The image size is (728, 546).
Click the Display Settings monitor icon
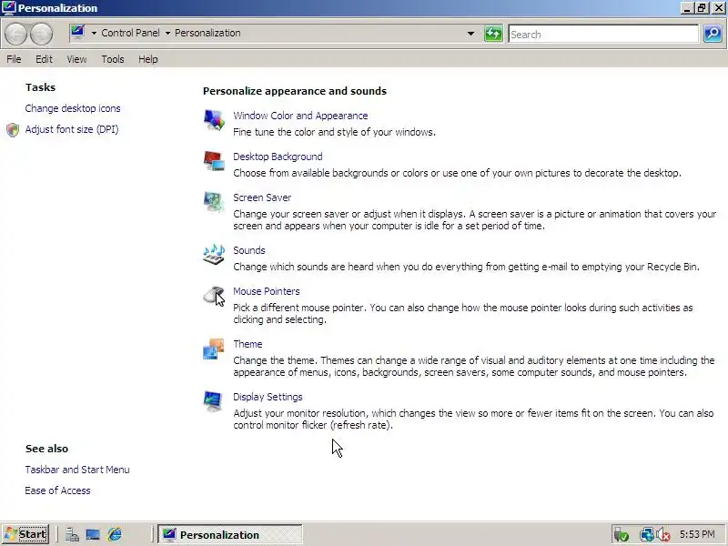click(x=214, y=401)
